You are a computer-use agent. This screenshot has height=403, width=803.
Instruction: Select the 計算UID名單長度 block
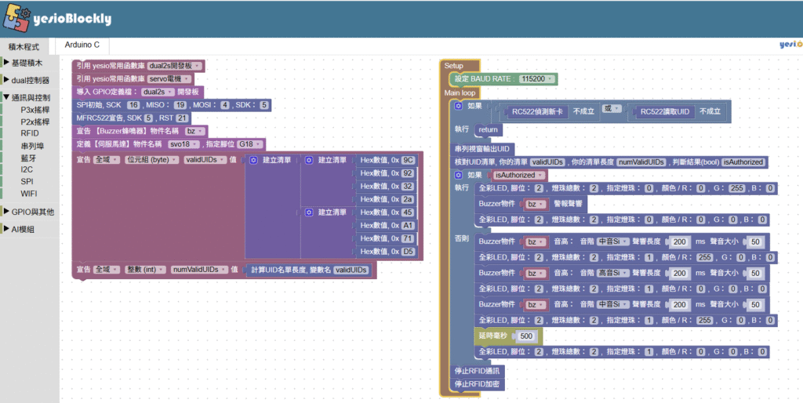(x=309, y=270)
